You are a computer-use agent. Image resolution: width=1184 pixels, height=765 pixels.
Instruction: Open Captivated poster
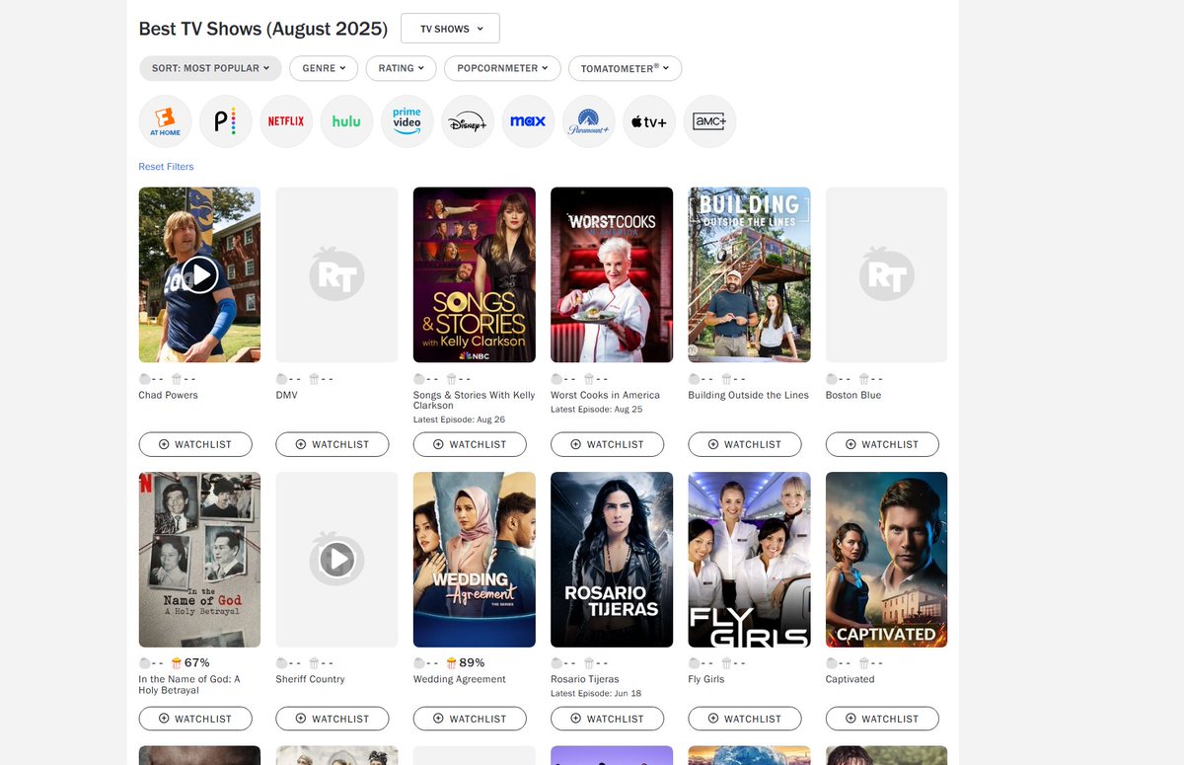(886, 560)
